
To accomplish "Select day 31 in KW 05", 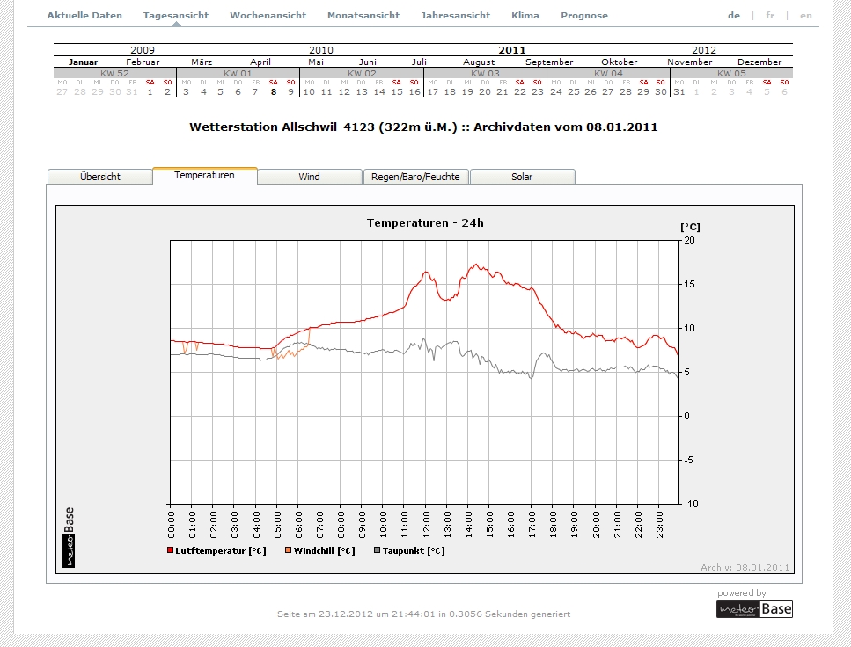I will 679,91.
